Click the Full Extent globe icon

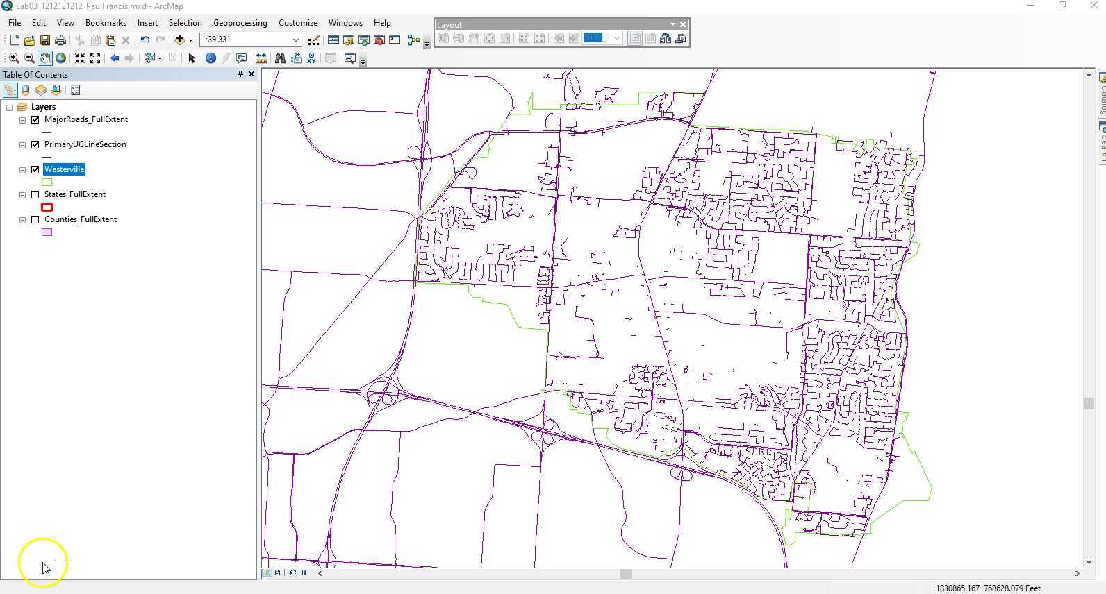point(61,58)
